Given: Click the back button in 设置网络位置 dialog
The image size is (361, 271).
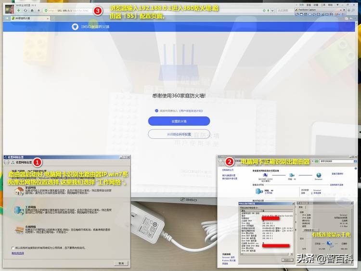Looking at the screenshot, I should tap(6, 162).
